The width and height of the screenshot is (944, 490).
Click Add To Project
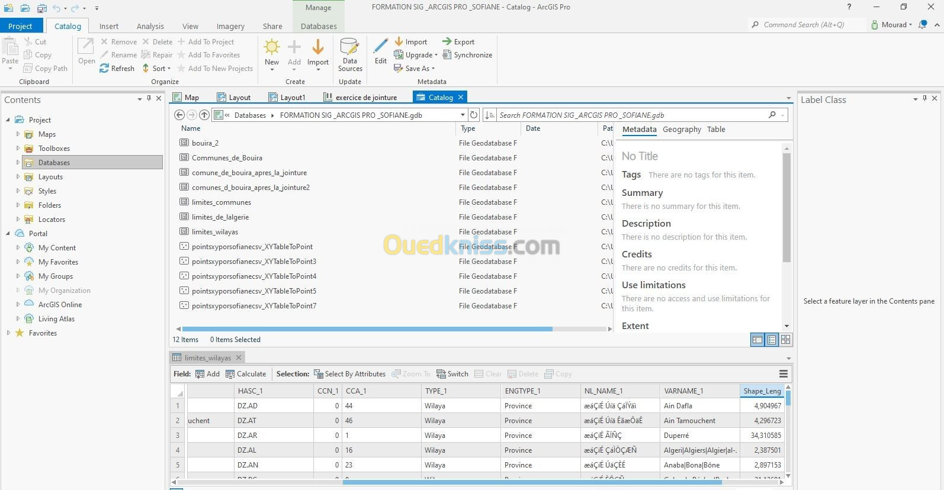click(x=206, y=41)
